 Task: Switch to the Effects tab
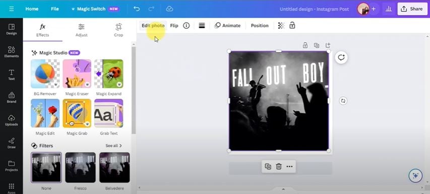click(42, 30)
